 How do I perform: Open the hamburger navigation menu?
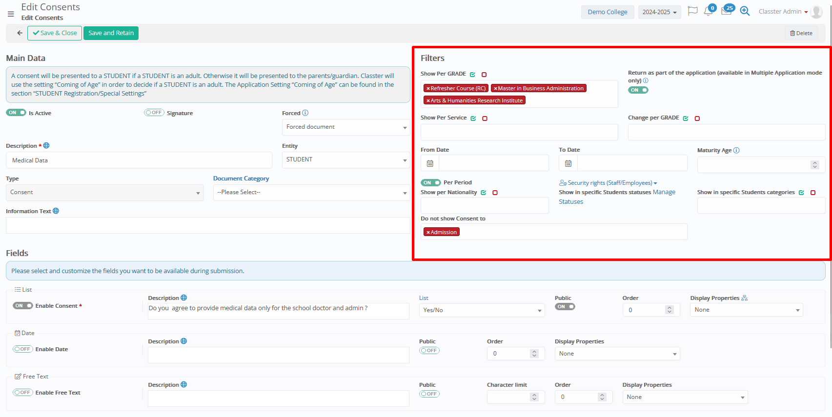point(11,14)
